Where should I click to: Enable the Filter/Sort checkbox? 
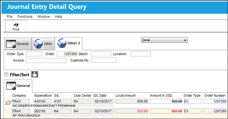point(6,75)
